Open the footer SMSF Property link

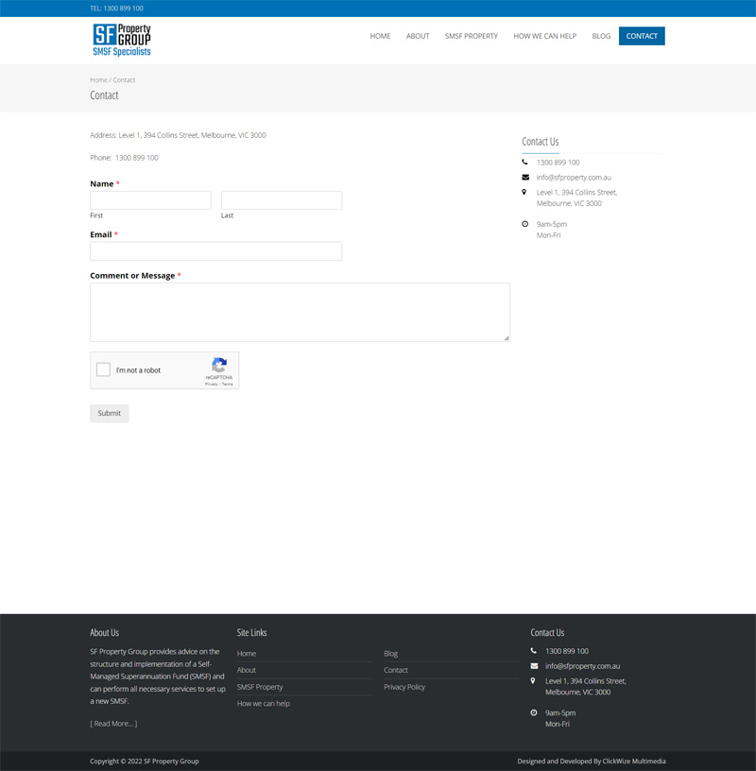pyautogui.click(x=260, y=687)
